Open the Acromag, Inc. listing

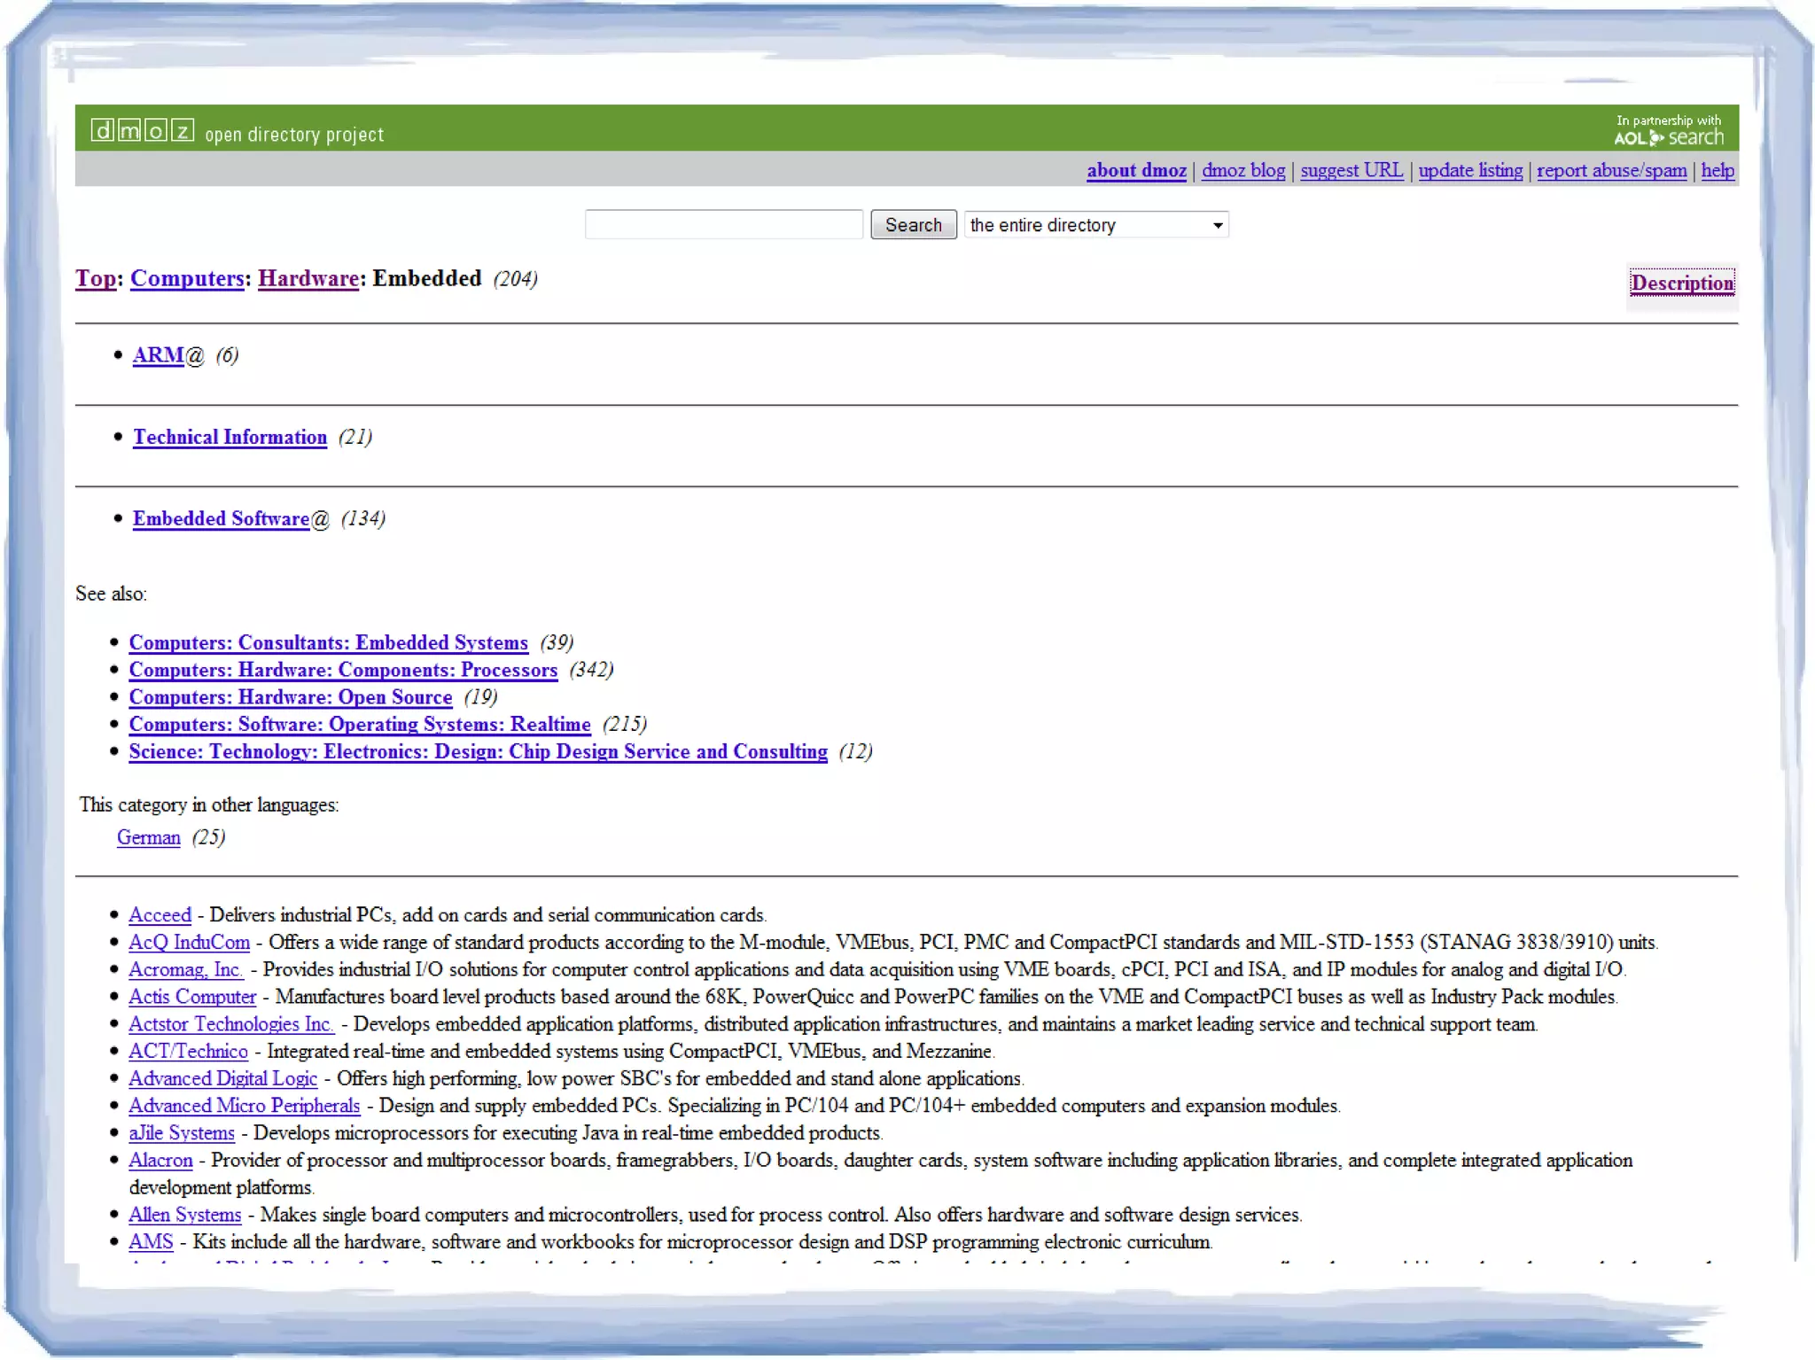click(x=186, y=969)
